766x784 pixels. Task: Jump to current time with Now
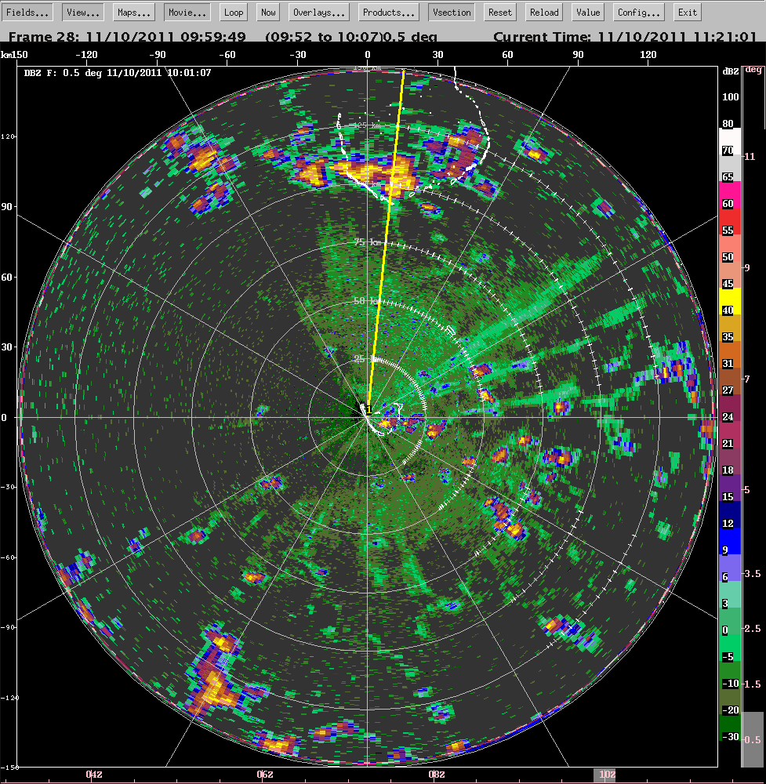click(x=268, y=12)
